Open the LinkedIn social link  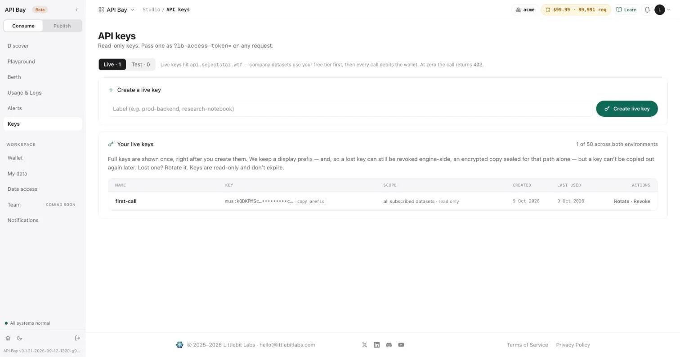point(377,345)
